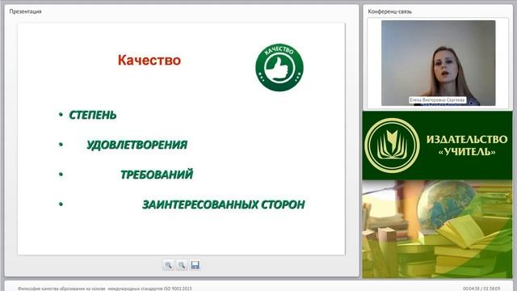Screen dimensions: 517x291
Task: Click the text ЗАИНТЕРЕСОВАННЫХ СТОРОН
Action: click(x=224, y=205)
